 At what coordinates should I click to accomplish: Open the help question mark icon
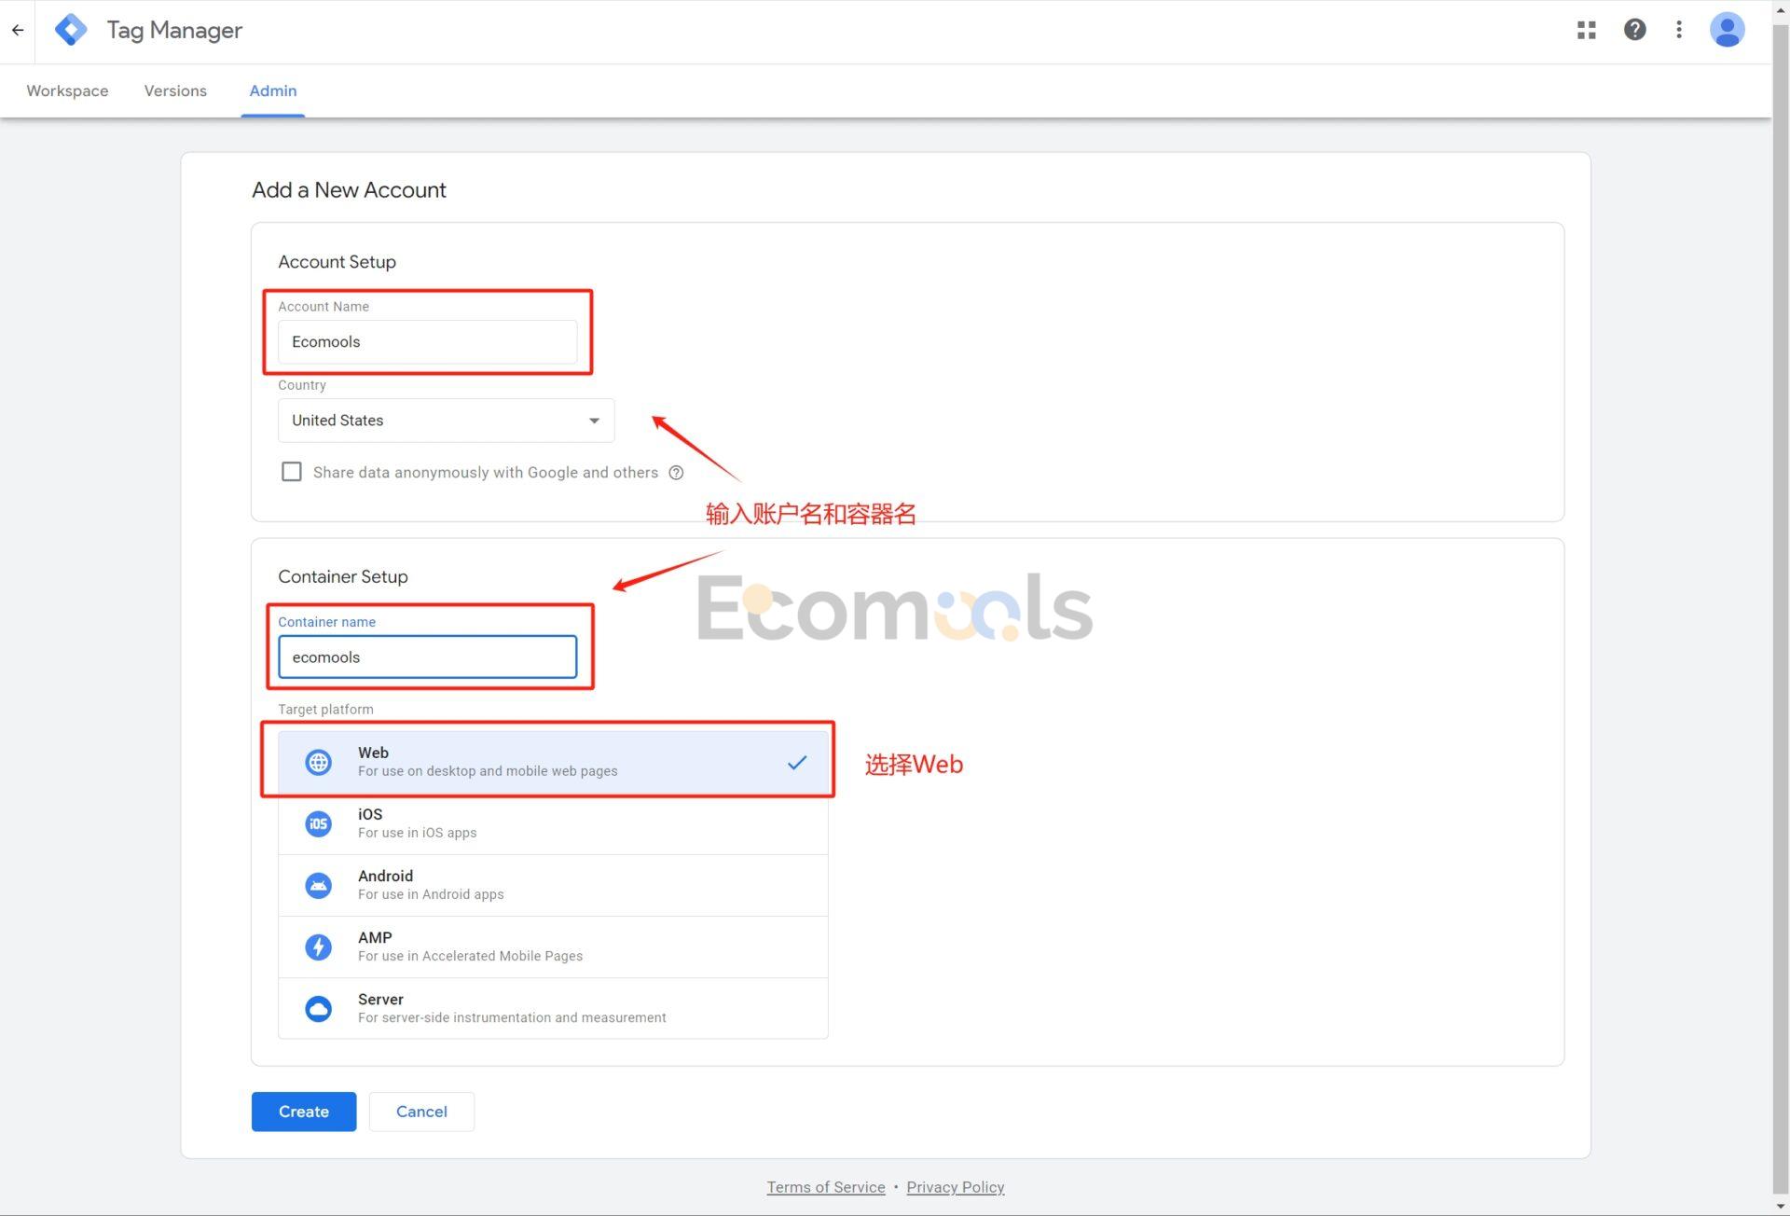(x=1634, y=30)
